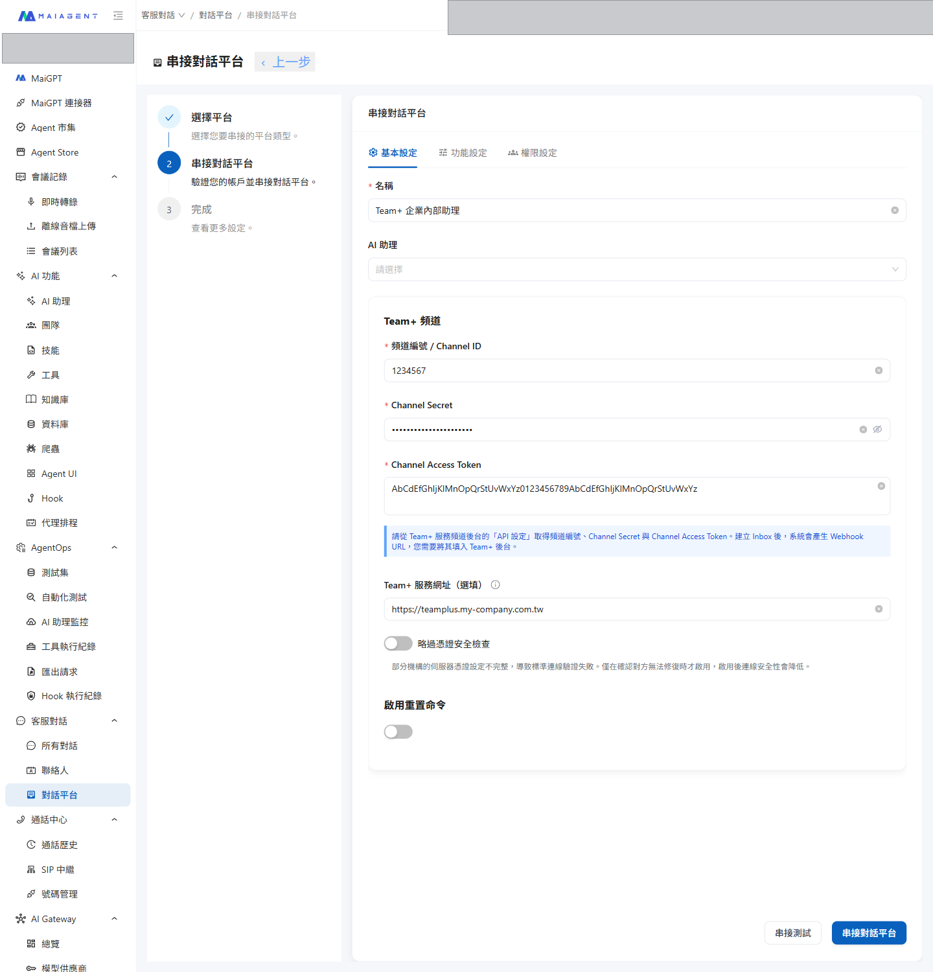
Task: Clear the 名稱 field text
Action: coord(895,211)
